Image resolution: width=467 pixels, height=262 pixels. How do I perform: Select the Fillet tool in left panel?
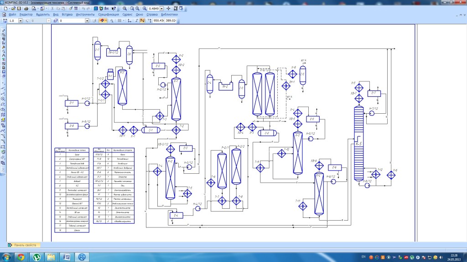[3, 141]
